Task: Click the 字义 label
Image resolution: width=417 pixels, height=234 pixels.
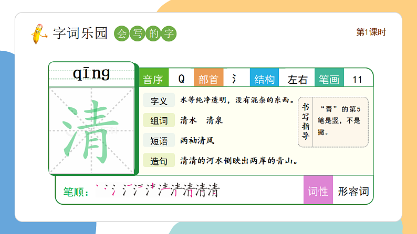Action: 159,101
